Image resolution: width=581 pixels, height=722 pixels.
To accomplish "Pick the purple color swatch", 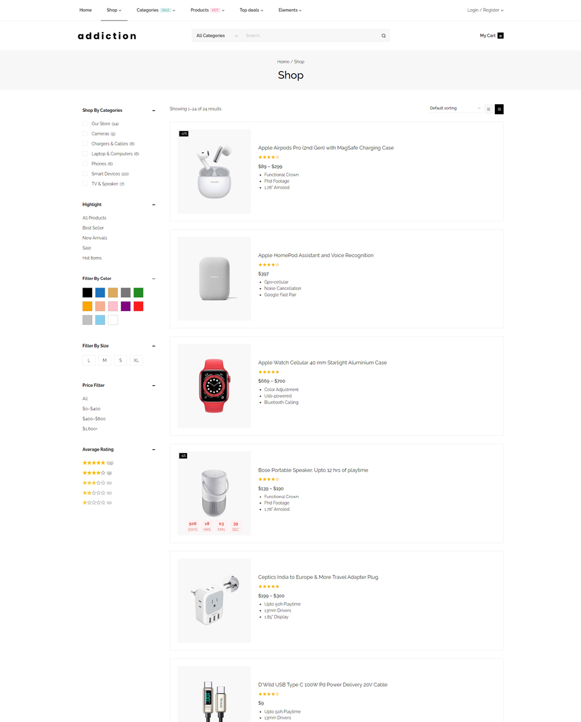I will click(x=125, y=306).
